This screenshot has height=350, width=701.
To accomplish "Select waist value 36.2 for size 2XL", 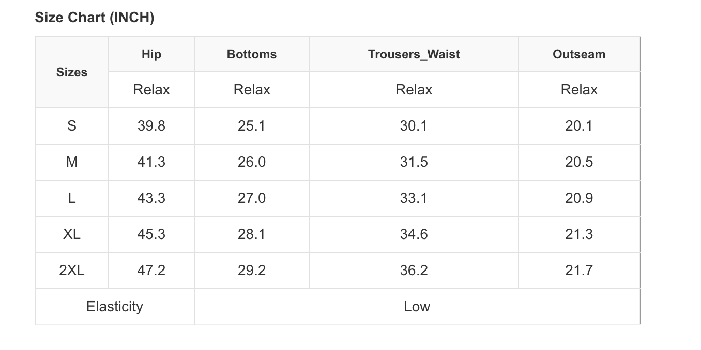I will [x=414, y=271].
